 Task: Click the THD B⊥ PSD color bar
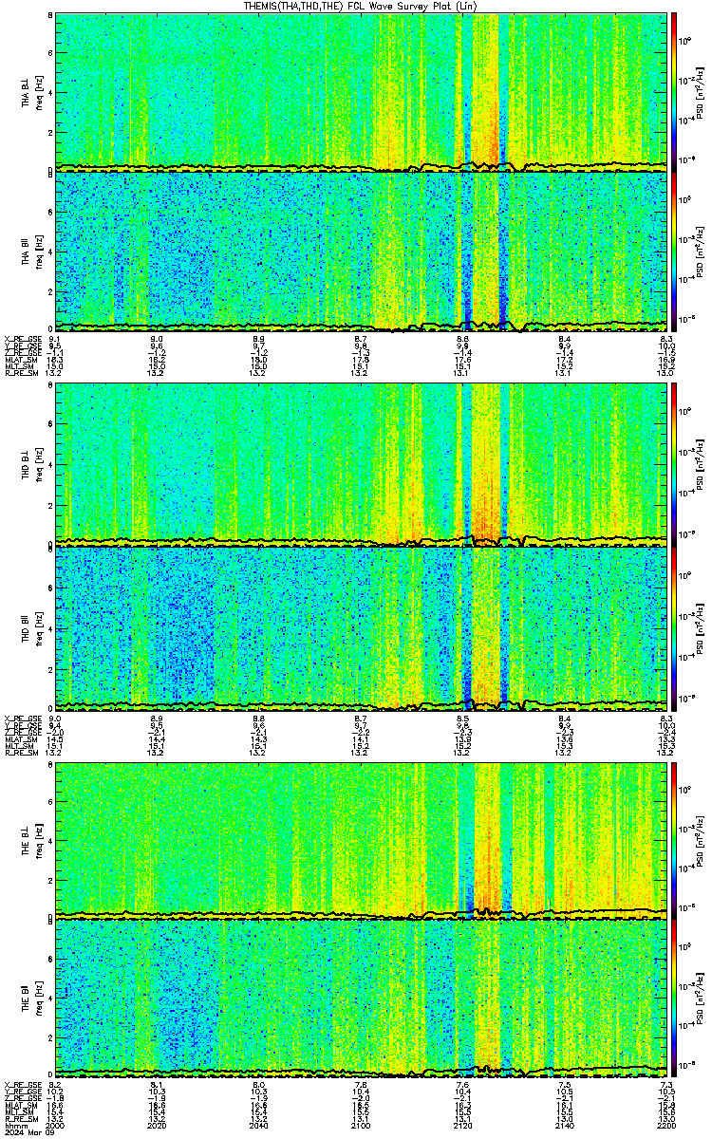tap(674, 463)
